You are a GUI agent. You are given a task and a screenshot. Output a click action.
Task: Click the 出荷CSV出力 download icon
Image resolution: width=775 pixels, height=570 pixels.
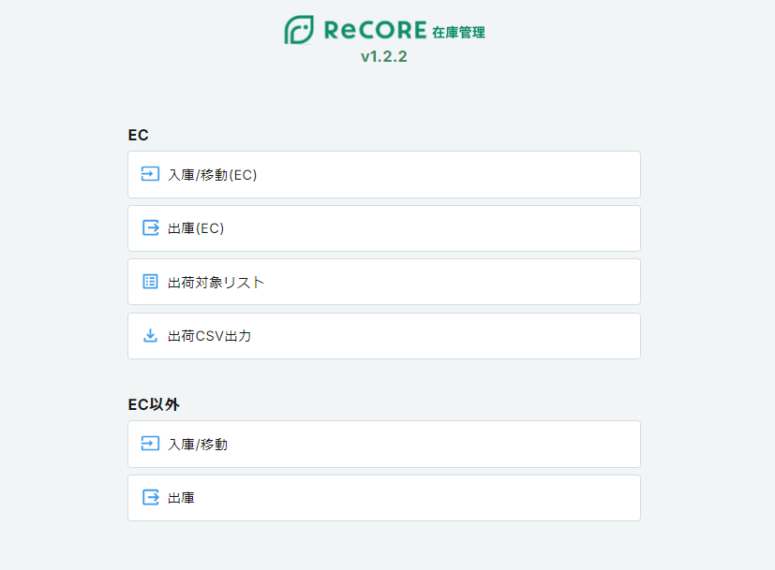tap(150, 336)
